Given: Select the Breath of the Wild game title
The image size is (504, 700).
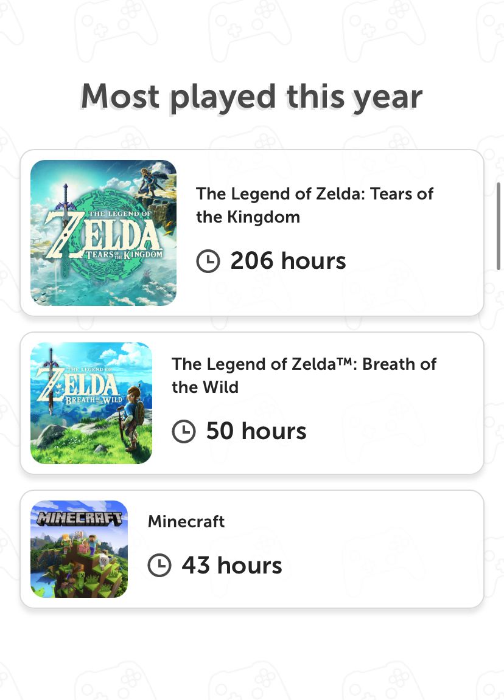Looking at the screenshot, I should [304, 375].
